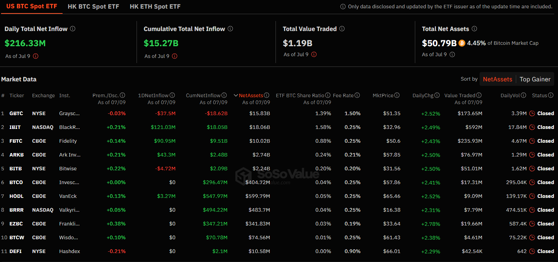Click info icon on MktPrice column header

click(397, 95)
